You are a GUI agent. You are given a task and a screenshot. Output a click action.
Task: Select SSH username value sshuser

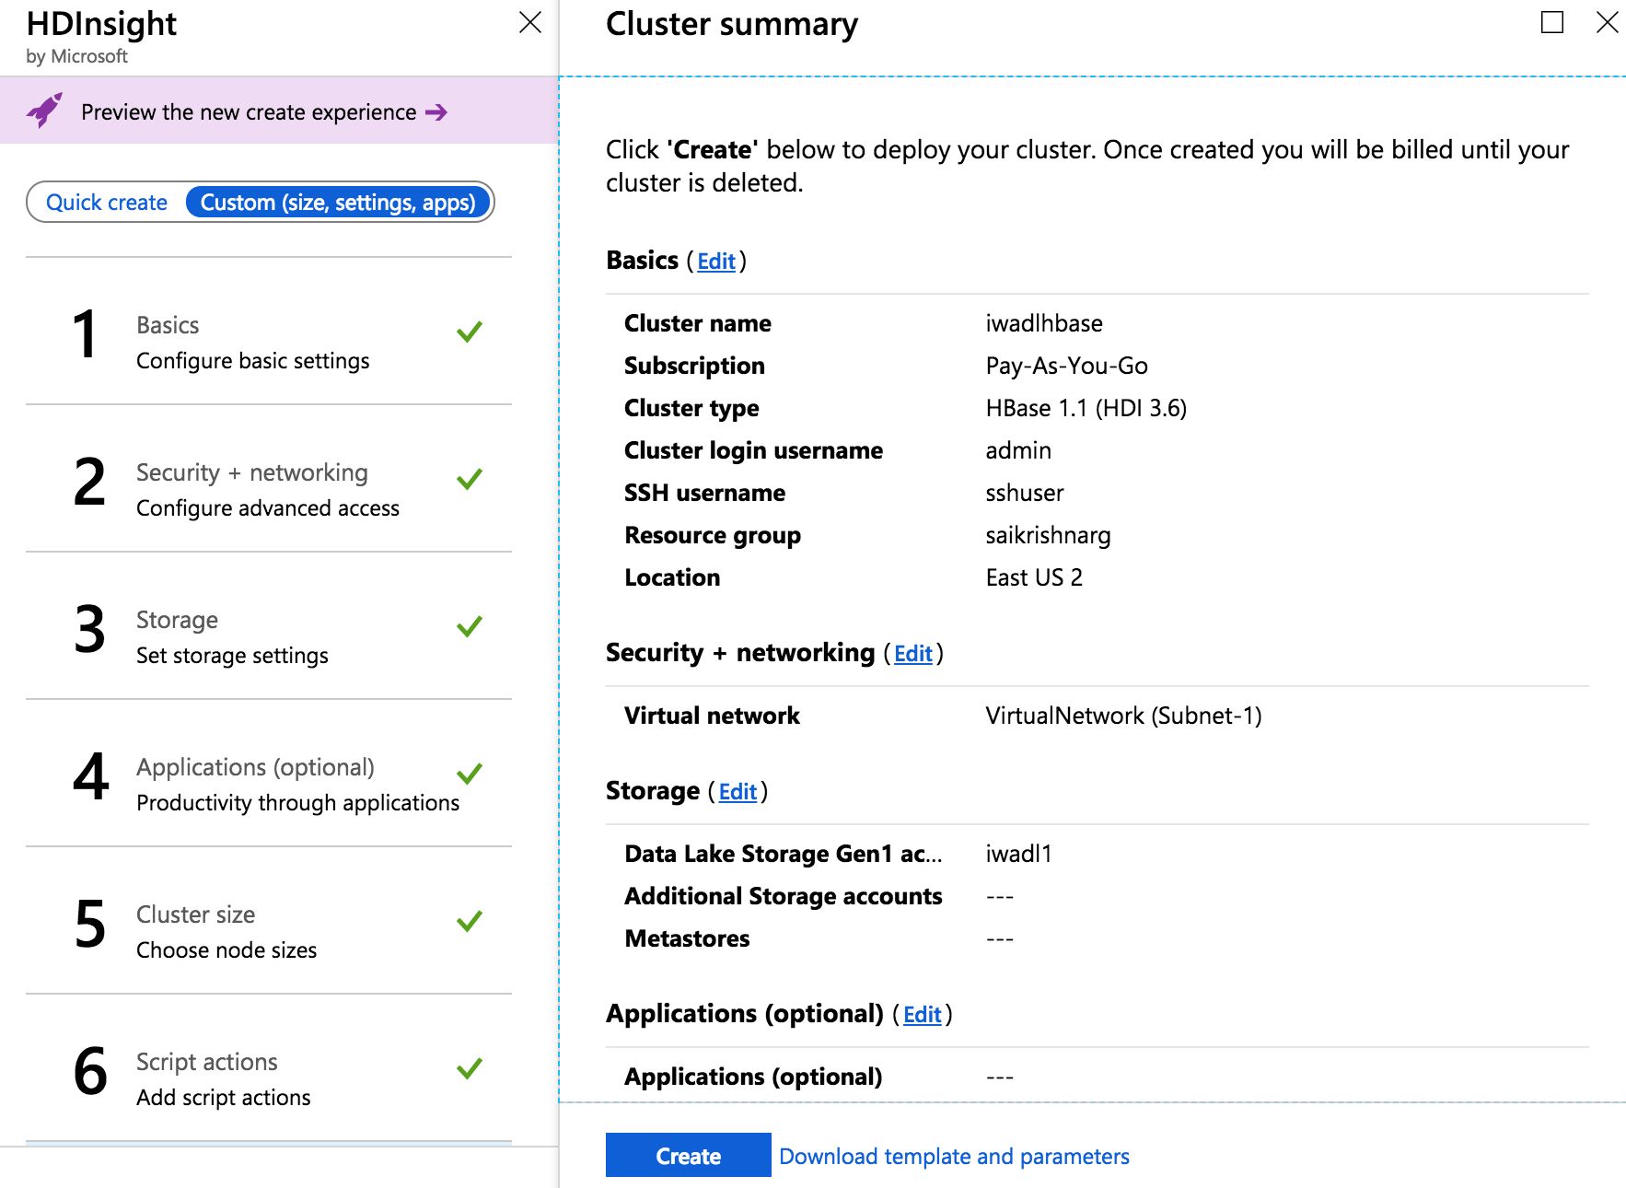tap(1025, 493)
